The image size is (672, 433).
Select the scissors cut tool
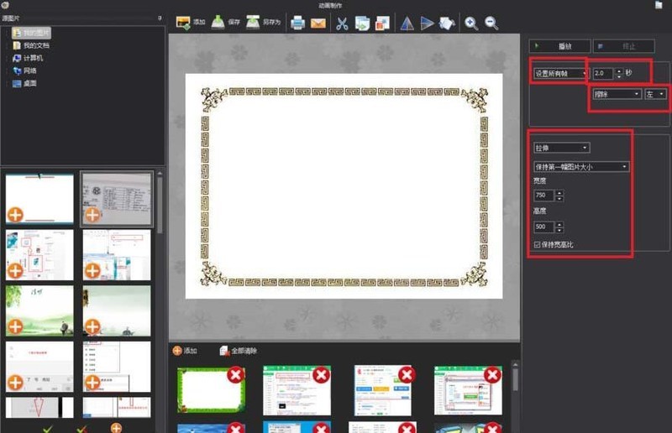[x=342, y=23]
